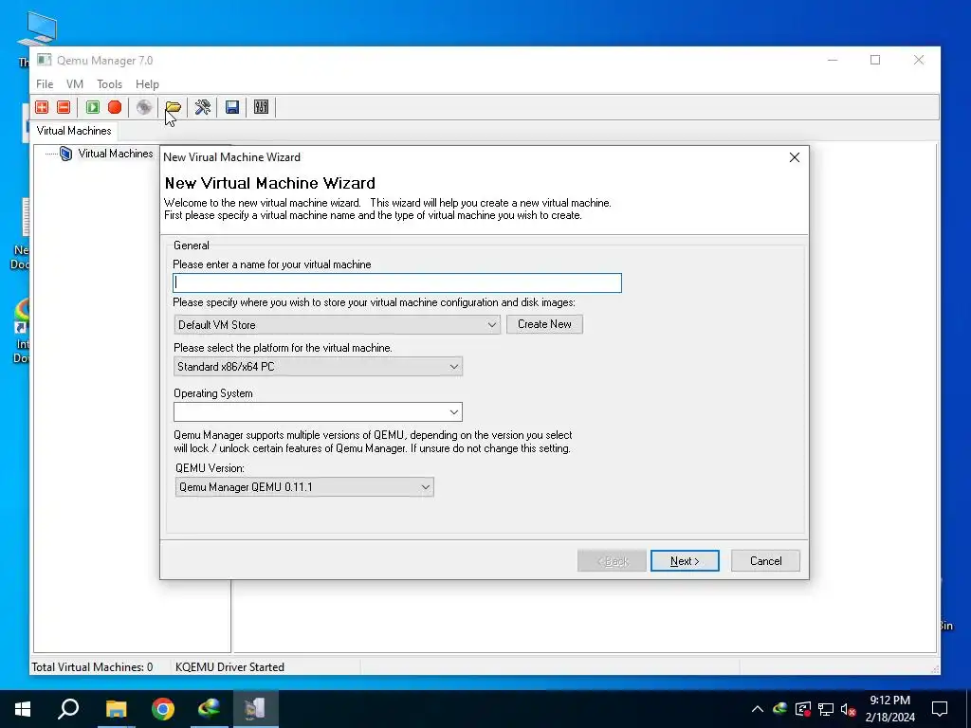Open the File menu
The image size is (971, 728).
(x=45, y=84)
